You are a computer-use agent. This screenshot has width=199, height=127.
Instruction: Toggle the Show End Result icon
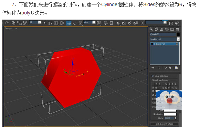click(x=159, y=68)
